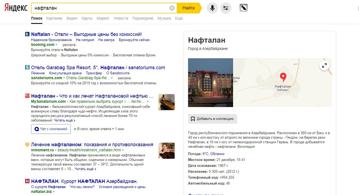359x195 pixels.
Task: Click the woman thumbnail of inmoment result
Action: 167,151
